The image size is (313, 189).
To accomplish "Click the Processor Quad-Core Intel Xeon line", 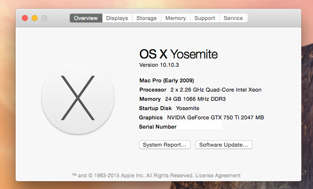I will pyautogui.click(x=200, y=90).
